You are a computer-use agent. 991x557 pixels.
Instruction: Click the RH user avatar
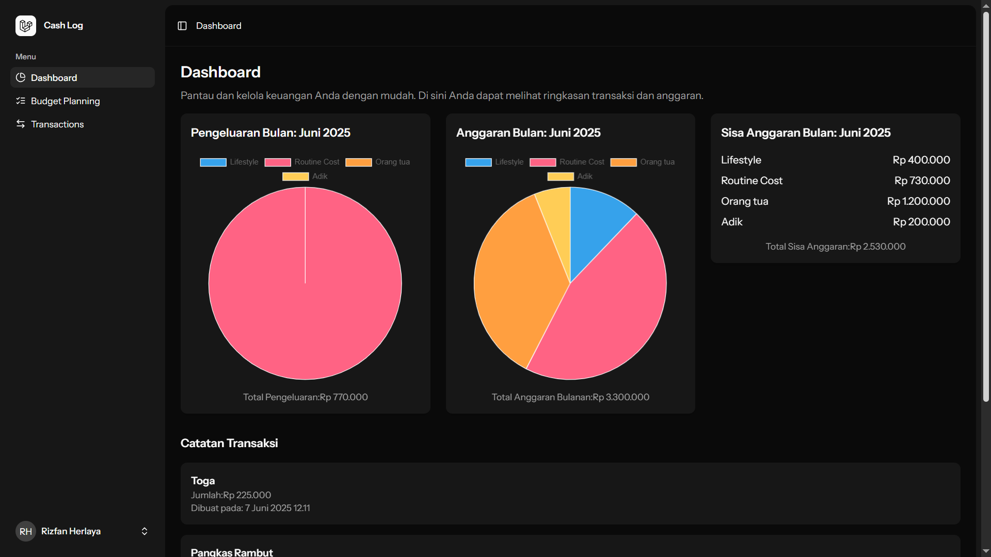(26, 531)
